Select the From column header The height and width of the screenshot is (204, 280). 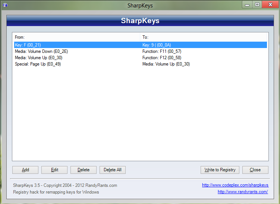tap(77, 37)
